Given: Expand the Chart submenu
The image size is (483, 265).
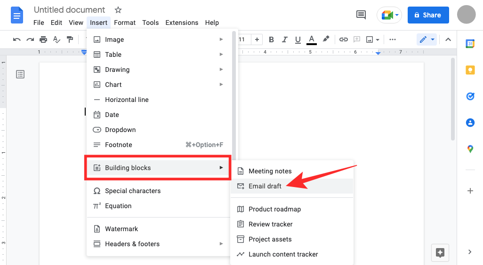Looking at the screenshot, I should pyautogui.click(x=158, y=85).
